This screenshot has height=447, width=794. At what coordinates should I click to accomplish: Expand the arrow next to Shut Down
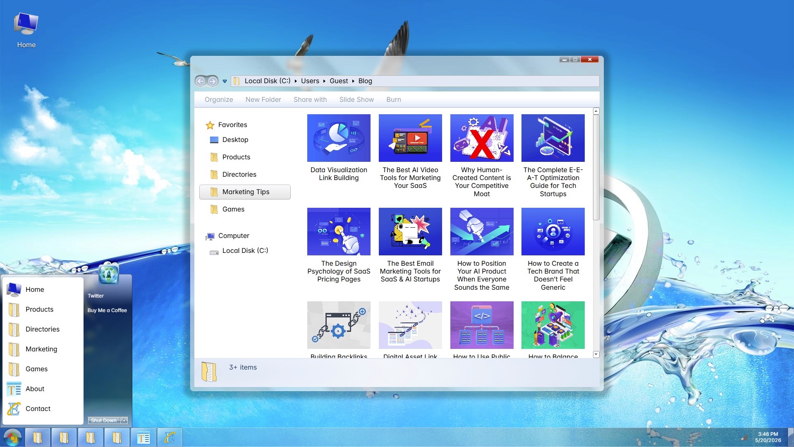click(124, 421)
